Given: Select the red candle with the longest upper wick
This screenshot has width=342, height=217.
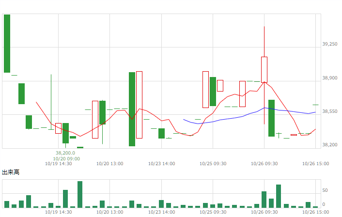Looking at the screenshot, I should pyautogui.click(x=264, y=70).
